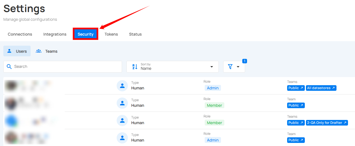Click the first row's Human user icon

coord(122,86)
